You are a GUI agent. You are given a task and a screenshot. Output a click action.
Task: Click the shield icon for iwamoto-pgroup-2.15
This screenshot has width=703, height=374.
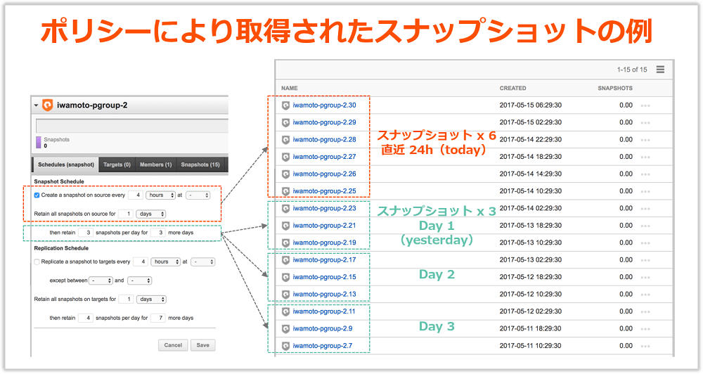285,277
